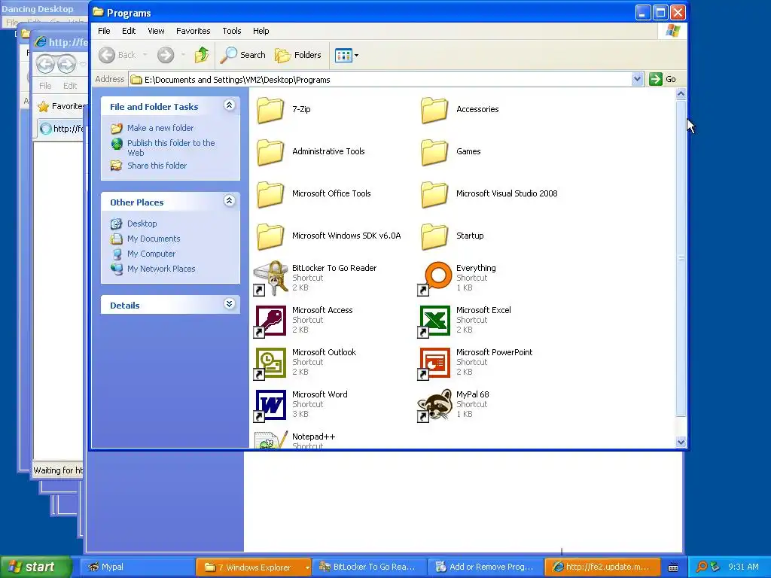Open the Windows Explorer taskbar group dropdown
Screen dimensions: 771x578
[307, 567]
